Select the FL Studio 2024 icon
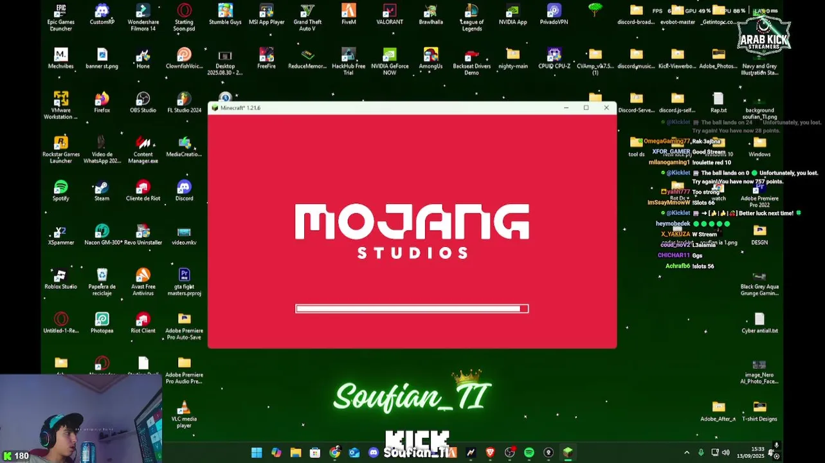This screenshot has height=463, width=825. click(184, 103)
